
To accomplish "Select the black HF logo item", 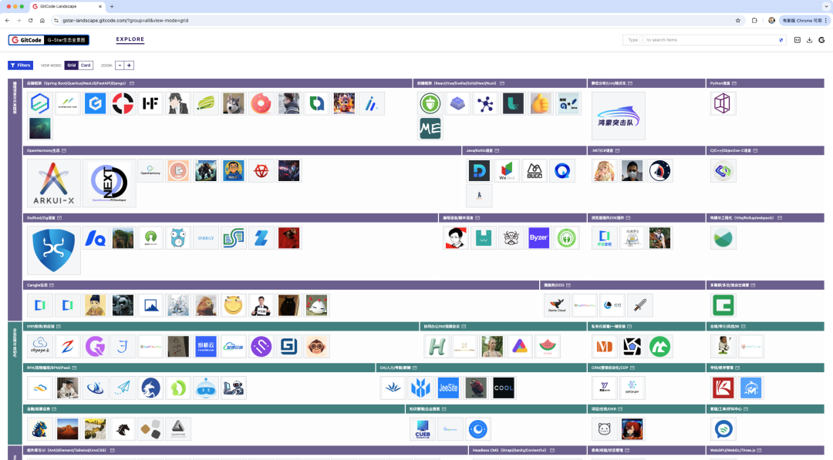I will (x=150, y=103).
